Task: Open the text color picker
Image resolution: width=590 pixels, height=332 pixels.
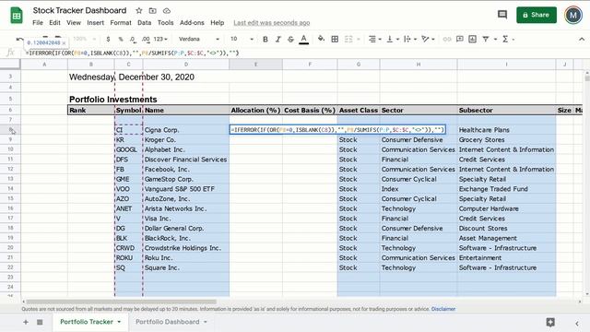Action: click(x=303, y=39)
